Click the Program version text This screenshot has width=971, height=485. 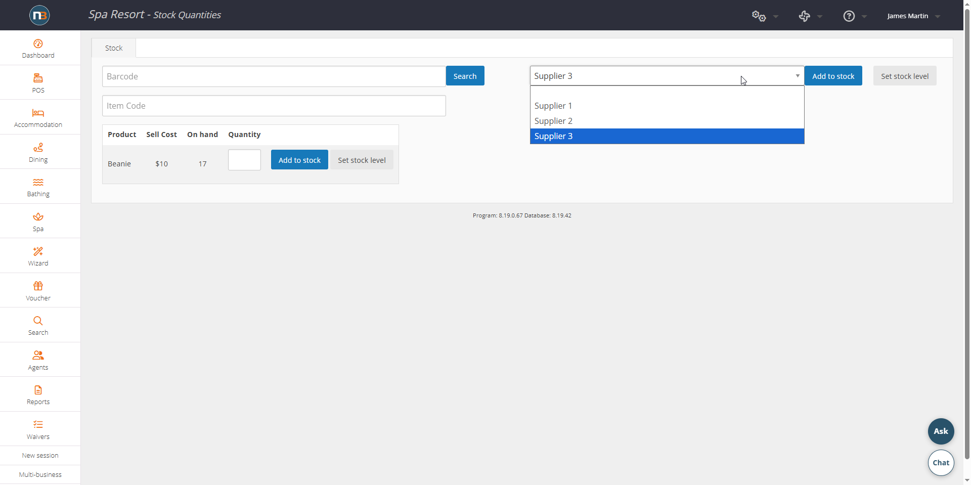(522, 215)
